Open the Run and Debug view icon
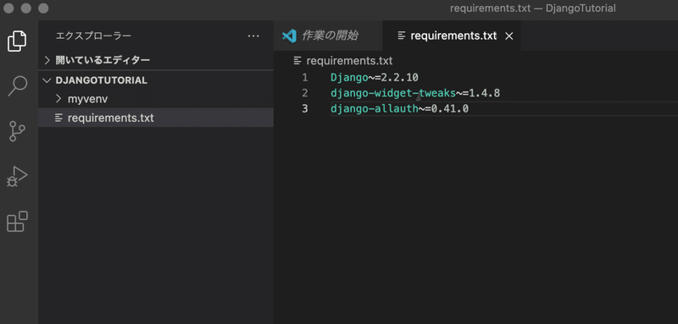Image resolution: width=678 pixels, height=324 pixels. coord(17,176)
